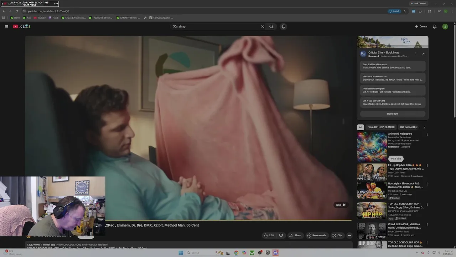Open YouTube bookmark in bookmarks bar

[40, 17]
